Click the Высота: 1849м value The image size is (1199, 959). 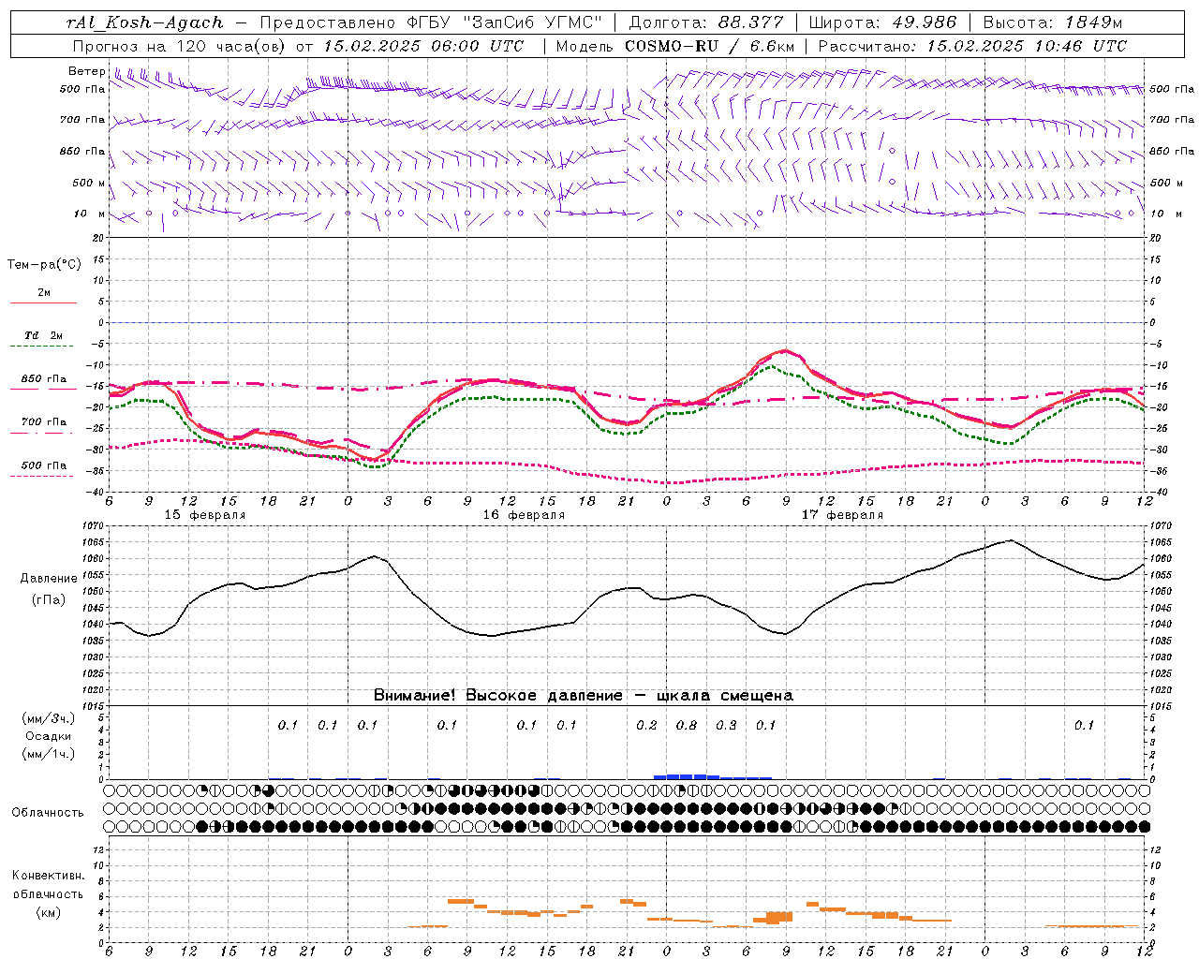[1053, 22]
